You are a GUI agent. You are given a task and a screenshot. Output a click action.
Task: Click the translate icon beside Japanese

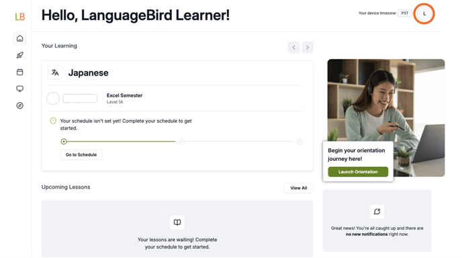tap(55, 72)
